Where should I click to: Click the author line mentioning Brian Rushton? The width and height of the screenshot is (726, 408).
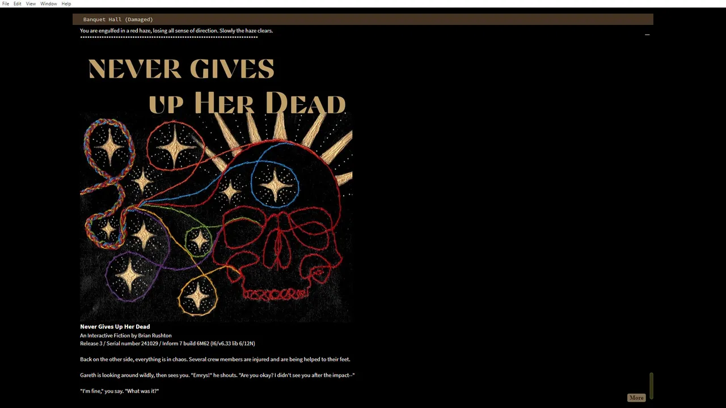[126, 335]
